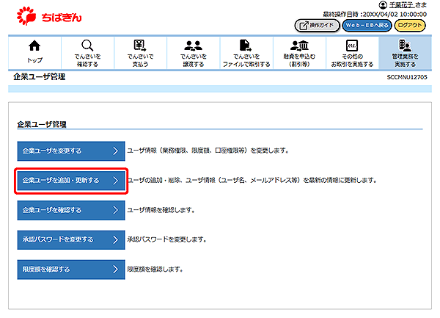Click the 千葉花子 user name link

tap(402, 5)
